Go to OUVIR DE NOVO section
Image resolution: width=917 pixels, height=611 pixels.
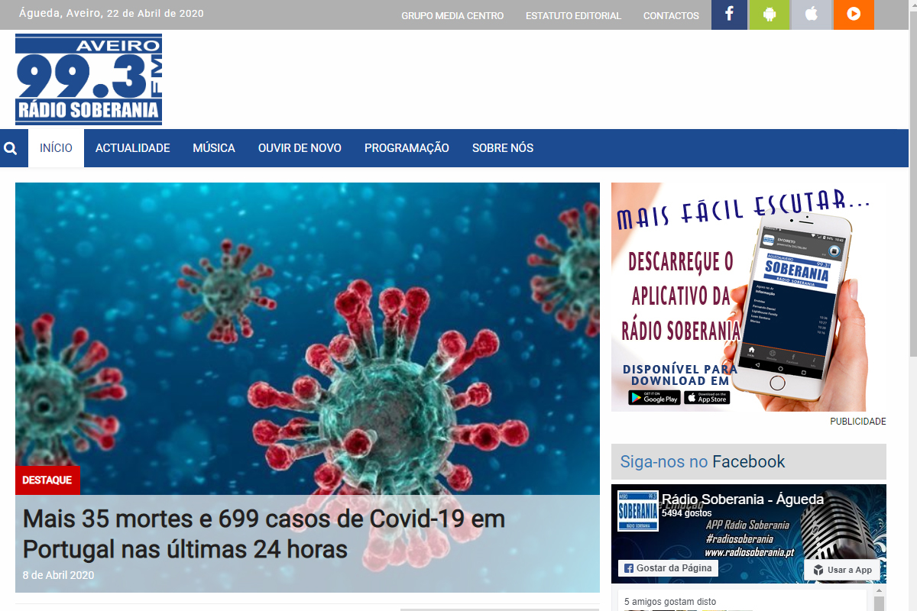click(x=300, y=148)
